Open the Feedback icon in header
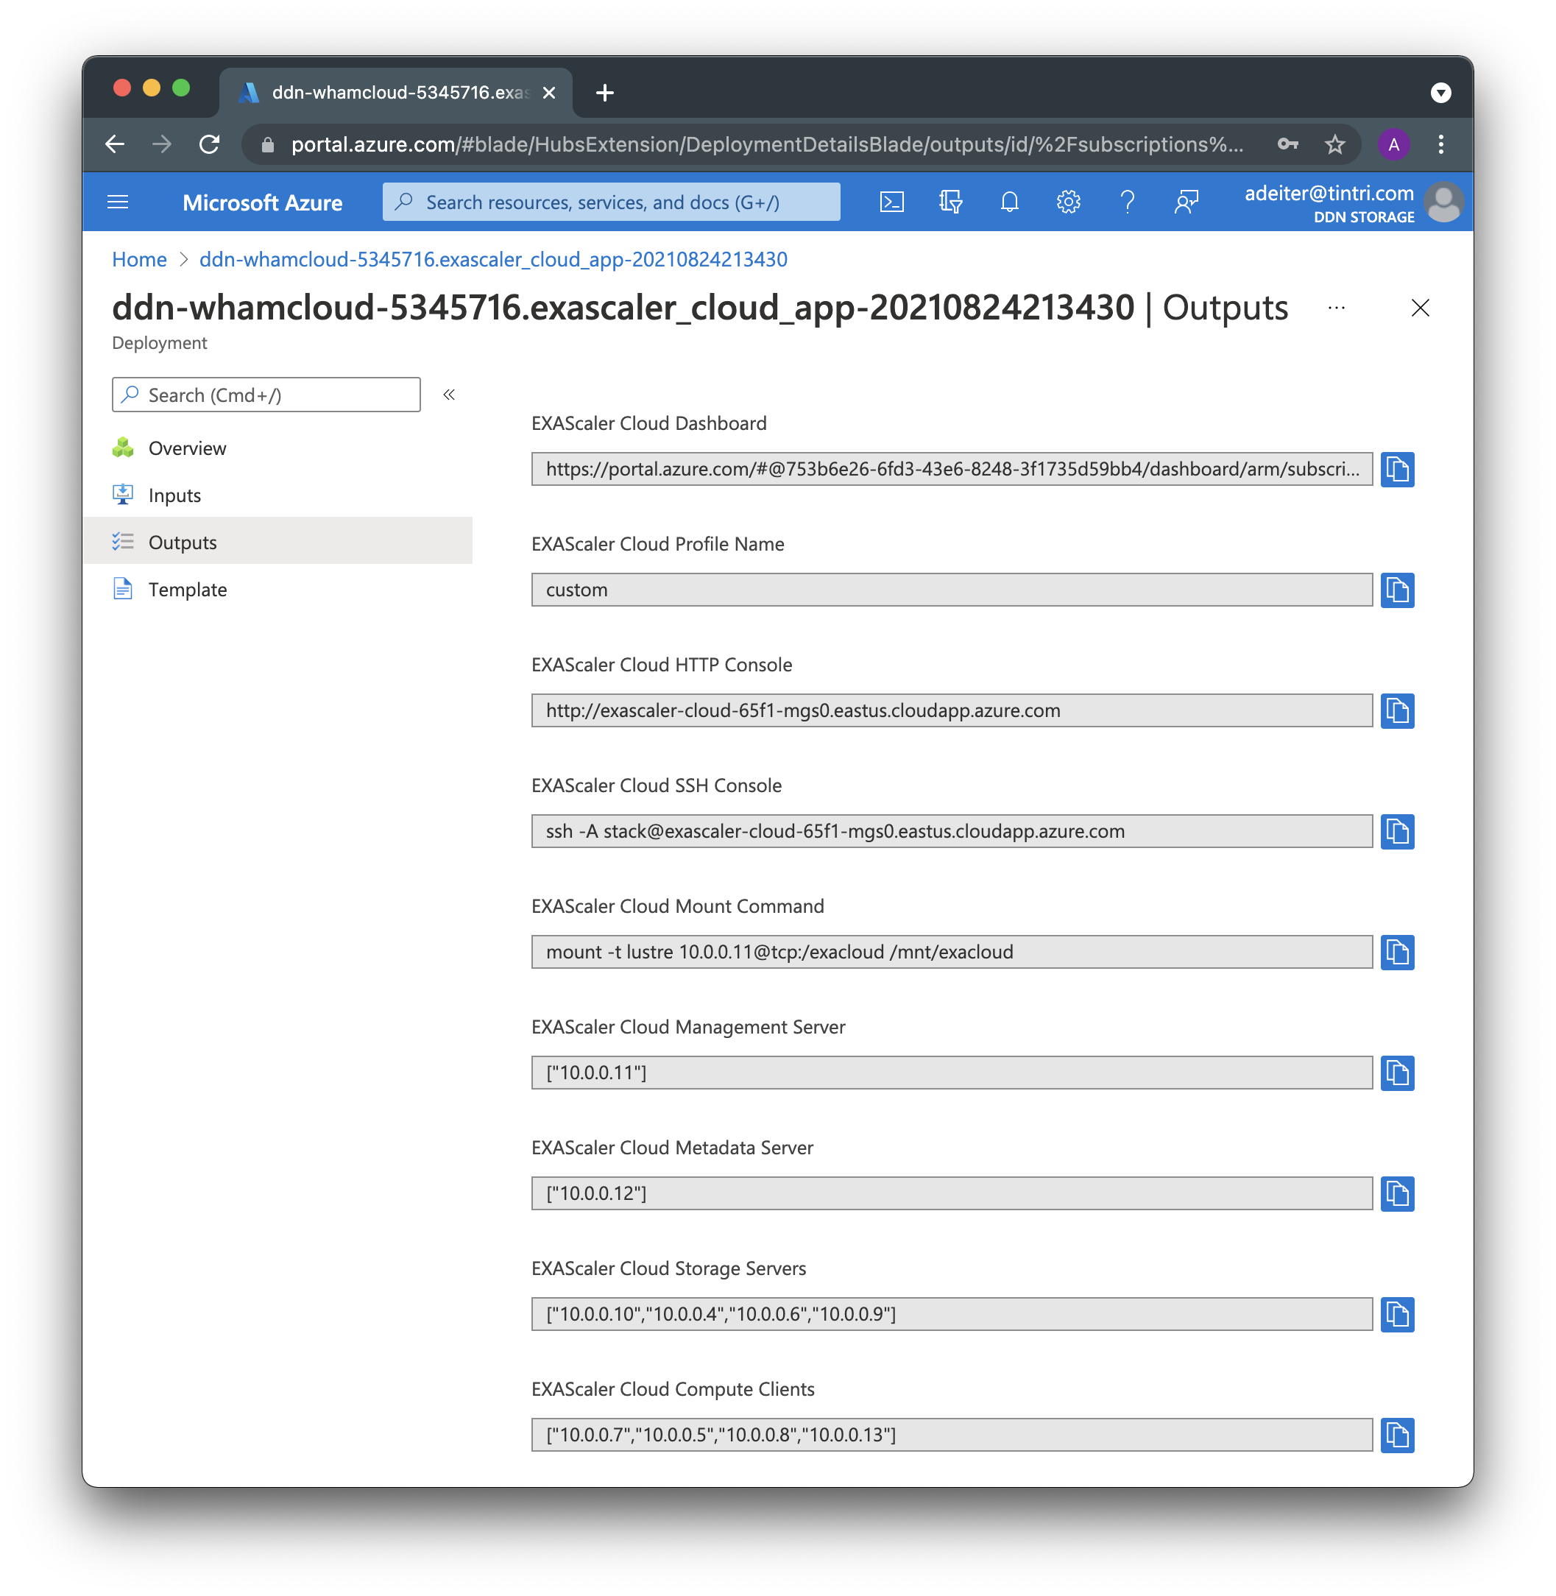 coord(1186,202)
